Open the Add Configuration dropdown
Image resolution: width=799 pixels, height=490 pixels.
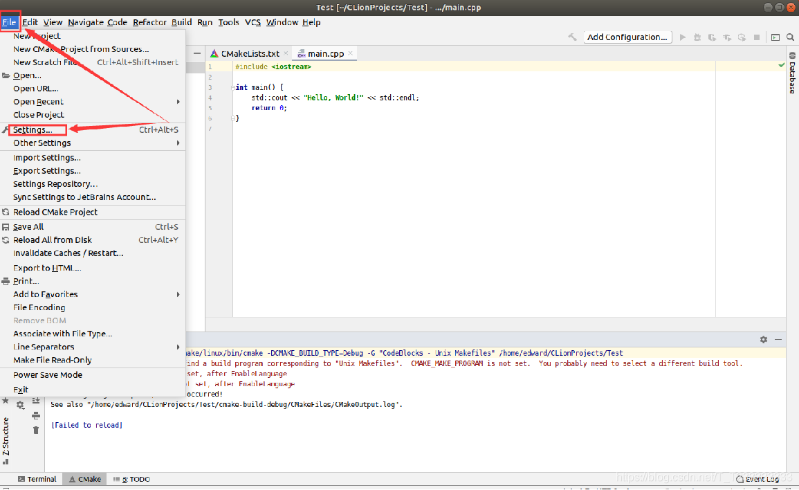tap(627, 37)
